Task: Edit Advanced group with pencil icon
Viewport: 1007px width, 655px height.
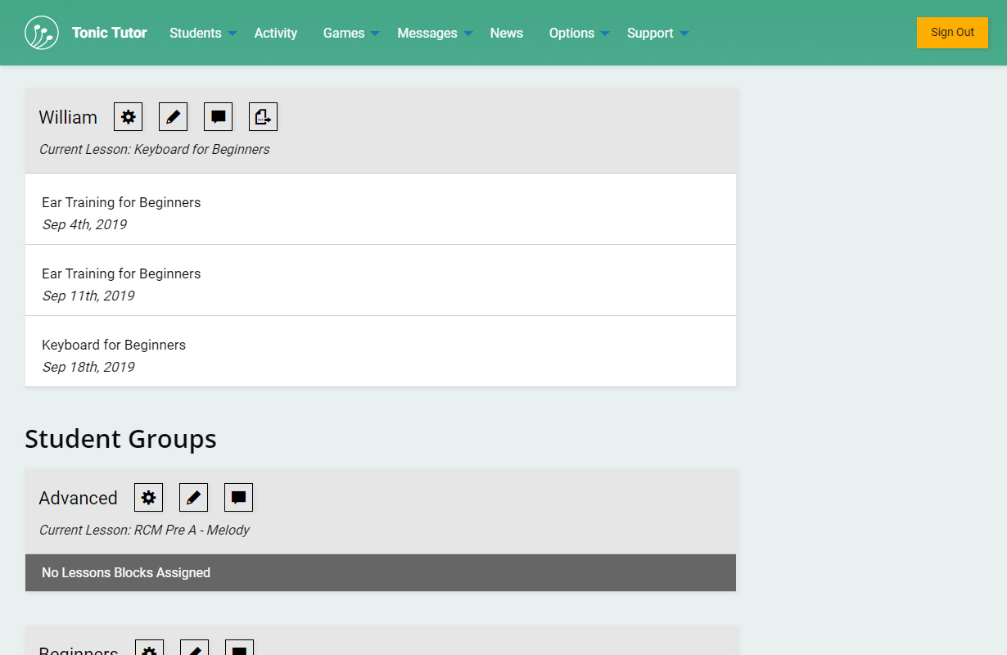Action: pyautogui.click(x=193, y=498)
